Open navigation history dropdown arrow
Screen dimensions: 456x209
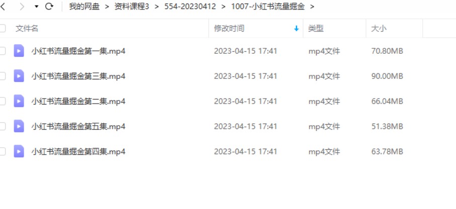tap(36, 7)
